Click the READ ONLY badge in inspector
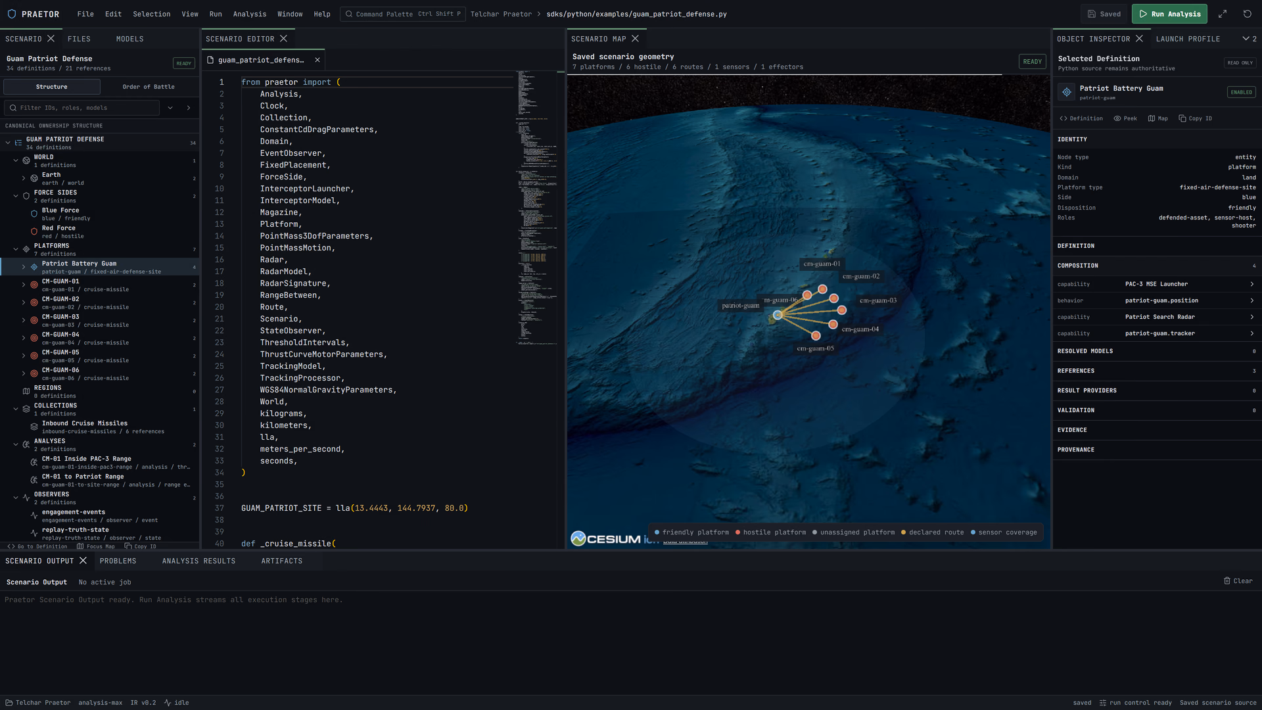This screenshot has width=1262, height=710. click(1240, 63)
